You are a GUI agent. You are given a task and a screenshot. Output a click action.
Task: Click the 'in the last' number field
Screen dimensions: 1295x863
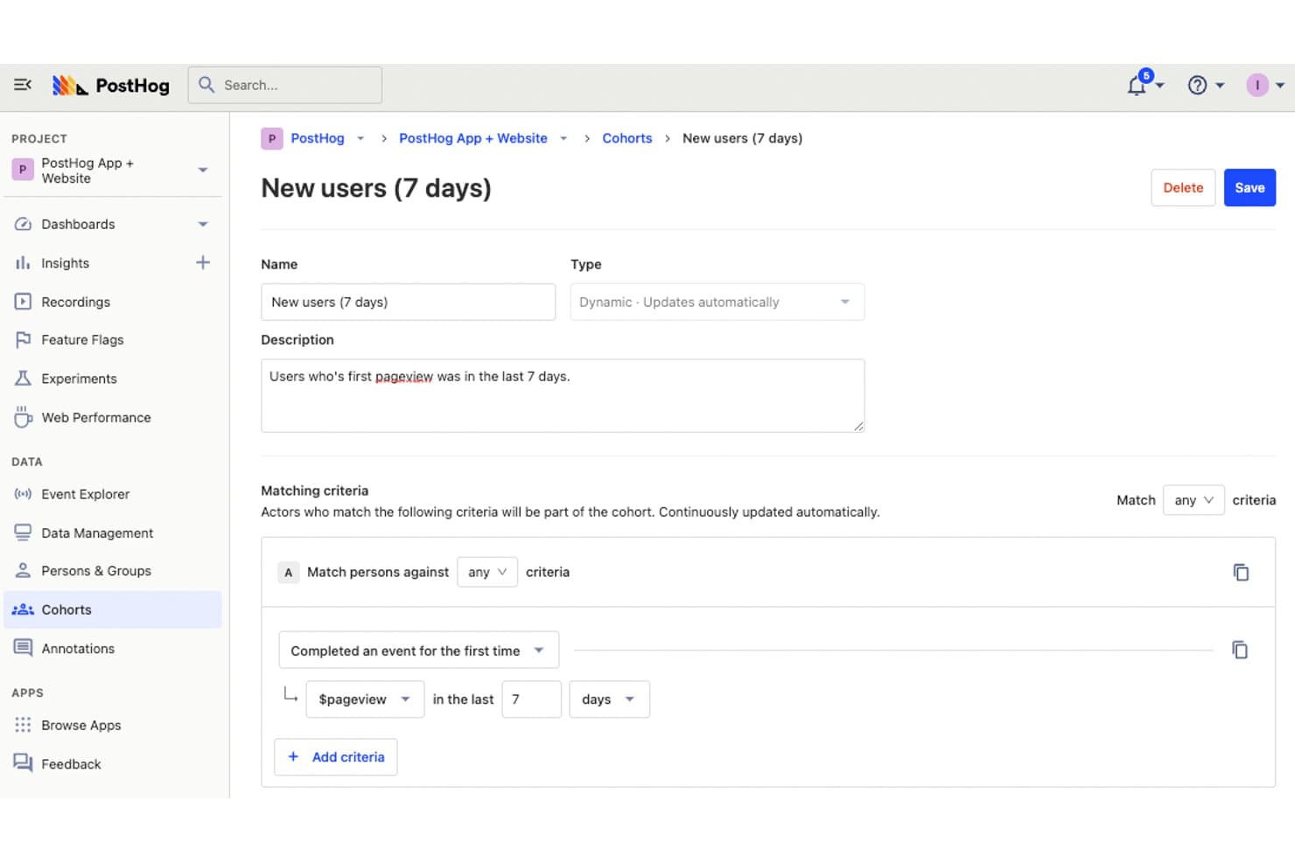[531, 699]
